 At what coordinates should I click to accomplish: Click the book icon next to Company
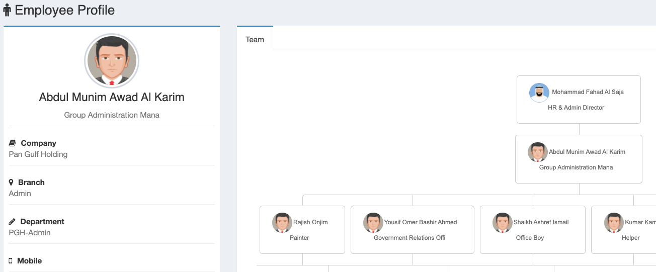pyautogui.click(x=13, y=143)
